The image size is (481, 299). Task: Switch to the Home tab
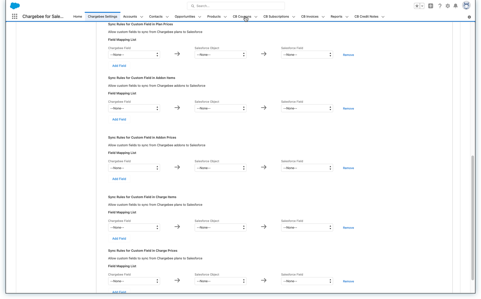pos(77,17)
